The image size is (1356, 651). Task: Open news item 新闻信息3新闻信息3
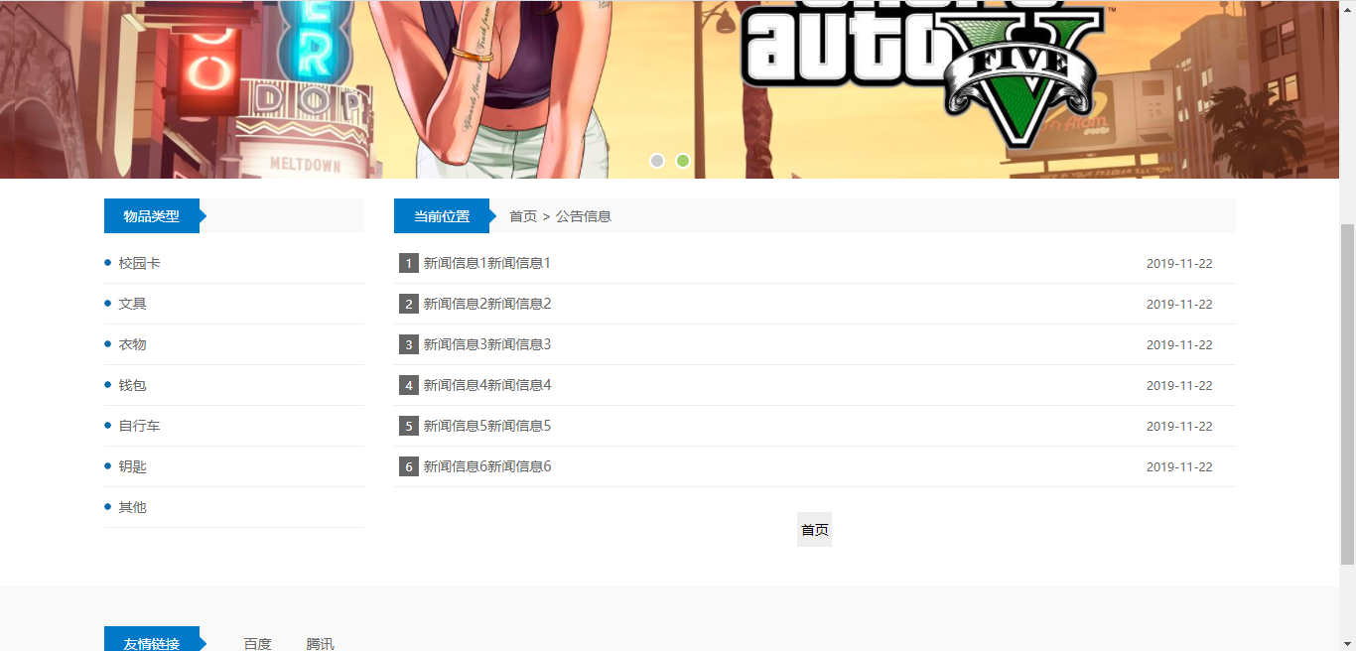(487, 344)
